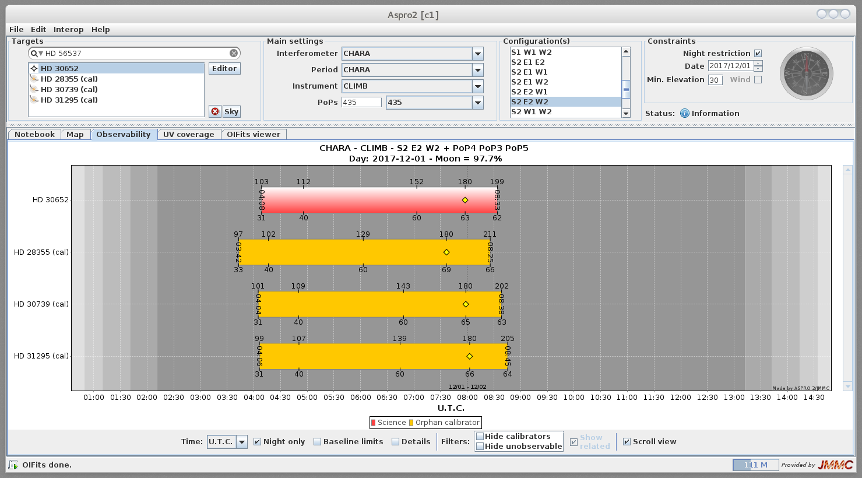862x478 pixels.
Task: Click calibrator icon beside HD 31295 (cal)
Action: point(34,100)
